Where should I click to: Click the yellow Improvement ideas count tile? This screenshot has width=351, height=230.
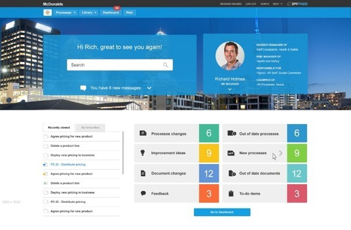[x=209, y=153]
